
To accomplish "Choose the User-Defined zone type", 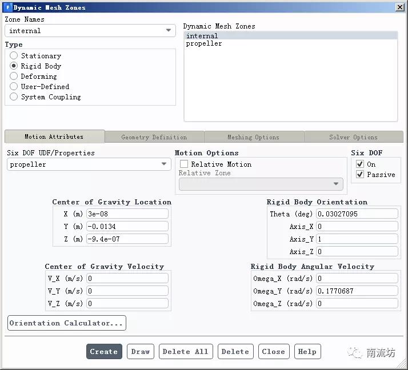I will pos(14,86).
